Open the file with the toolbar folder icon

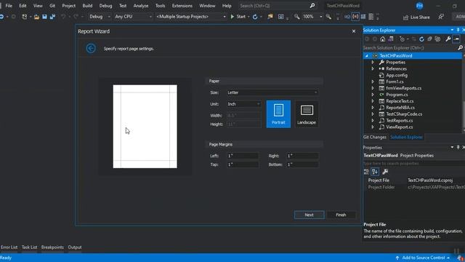point(36,17)
